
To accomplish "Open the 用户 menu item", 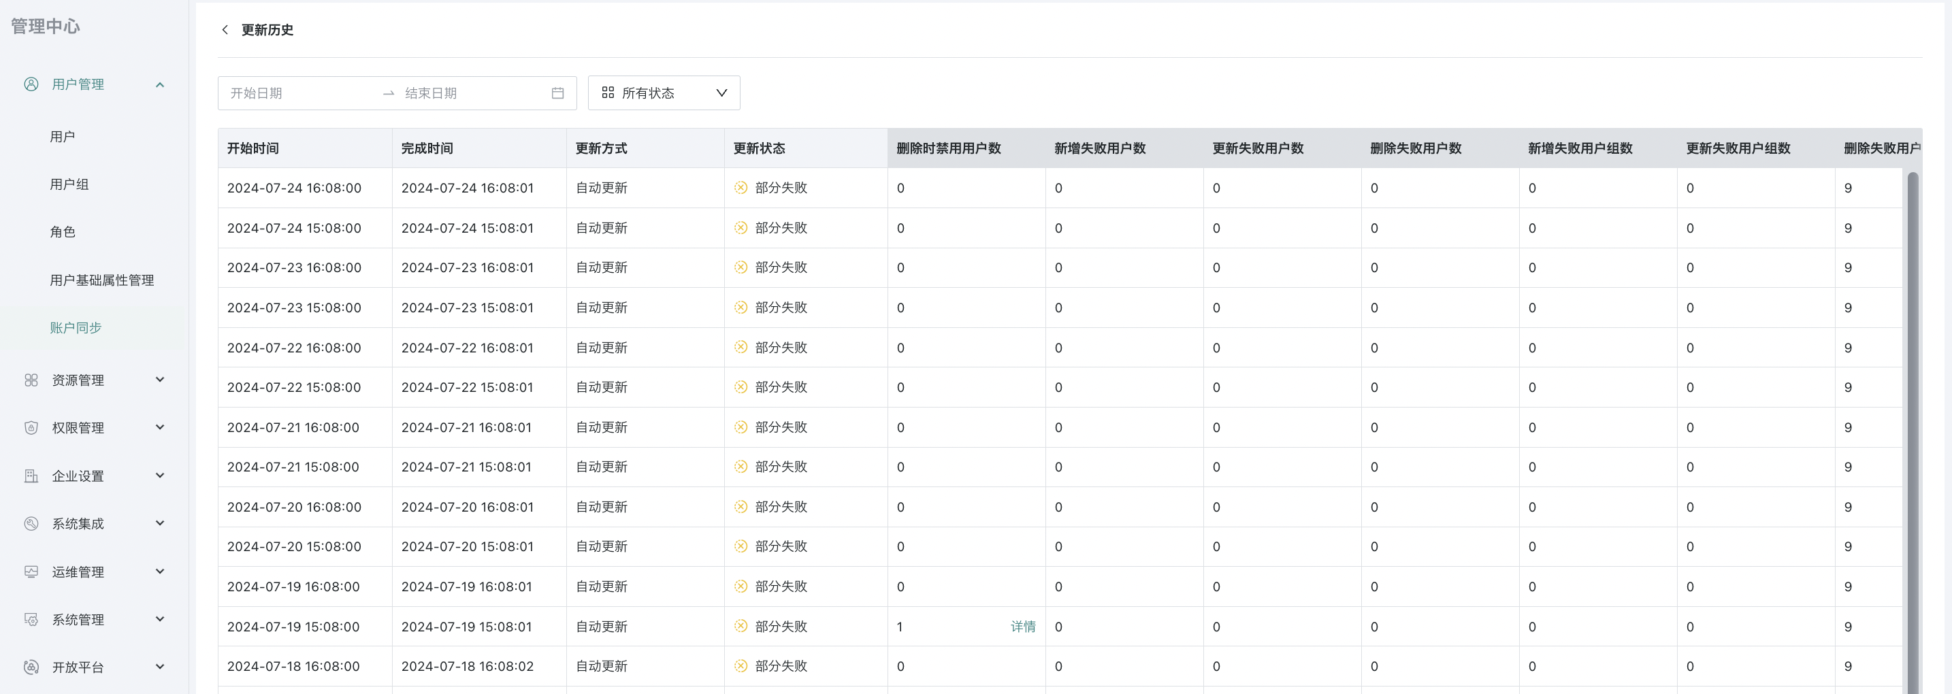I will click(x=62, y=136).
